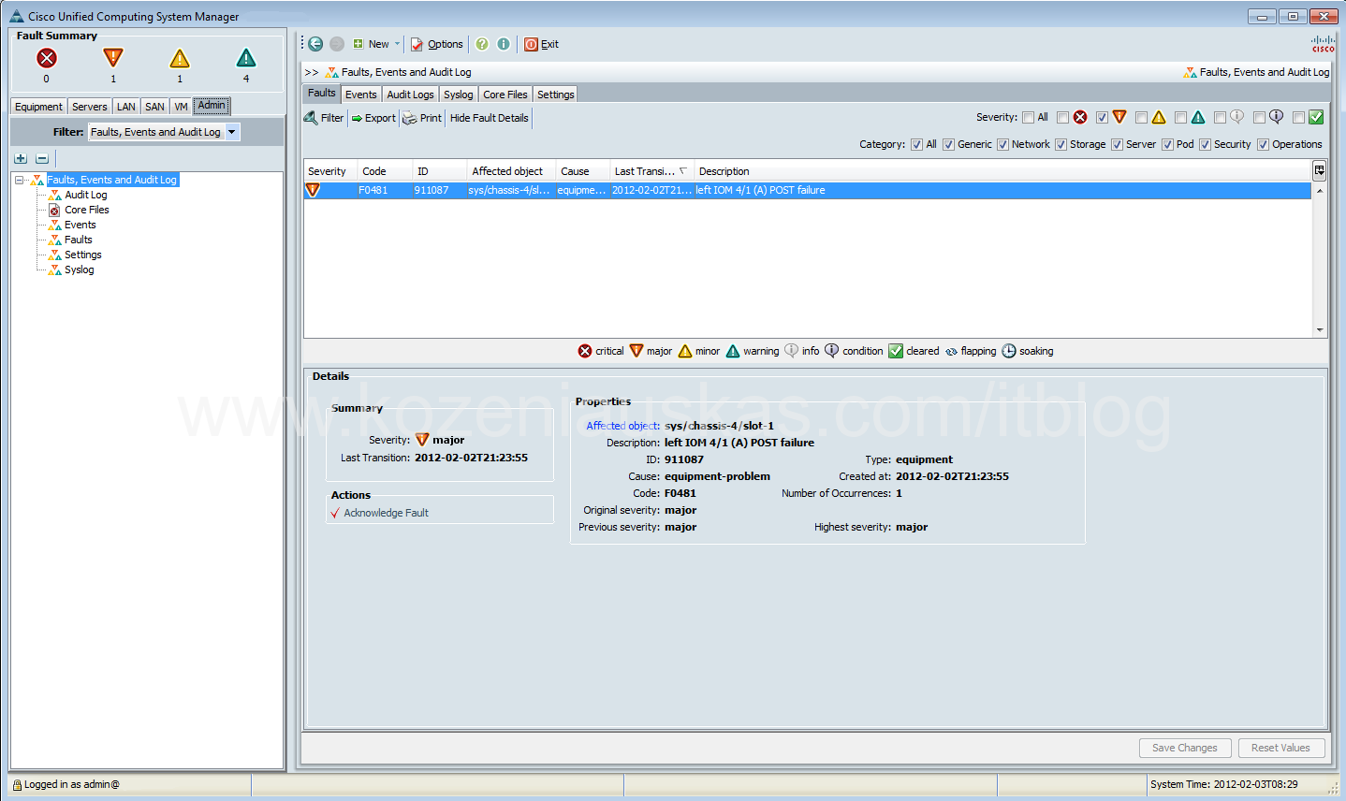The image size is (1346, 801).
Task: Click the critical faults icon in Fault Summary
Action: (47, 58)
